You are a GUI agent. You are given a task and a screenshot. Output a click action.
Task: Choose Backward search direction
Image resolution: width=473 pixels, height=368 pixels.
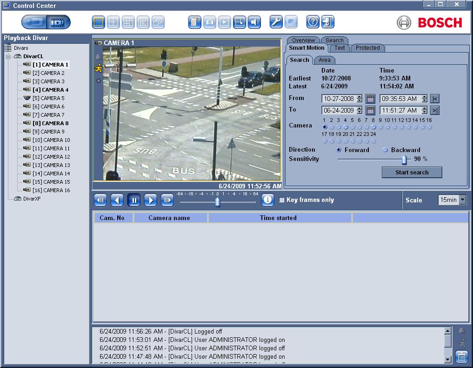point(385,150)
